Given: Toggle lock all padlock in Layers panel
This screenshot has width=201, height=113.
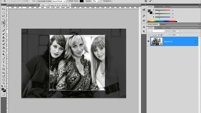Looking at the screenshot, I should [x=161, y=35].
